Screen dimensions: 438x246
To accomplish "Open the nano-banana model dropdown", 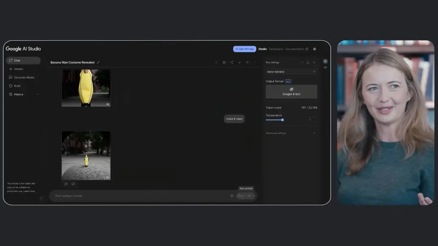I will pyautogui.click(x=291, y=72).
